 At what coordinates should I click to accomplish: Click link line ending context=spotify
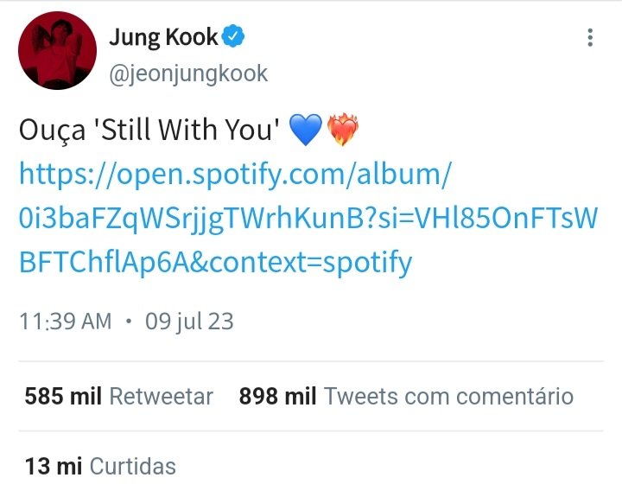pyautogui.click(x=216, y=263)
